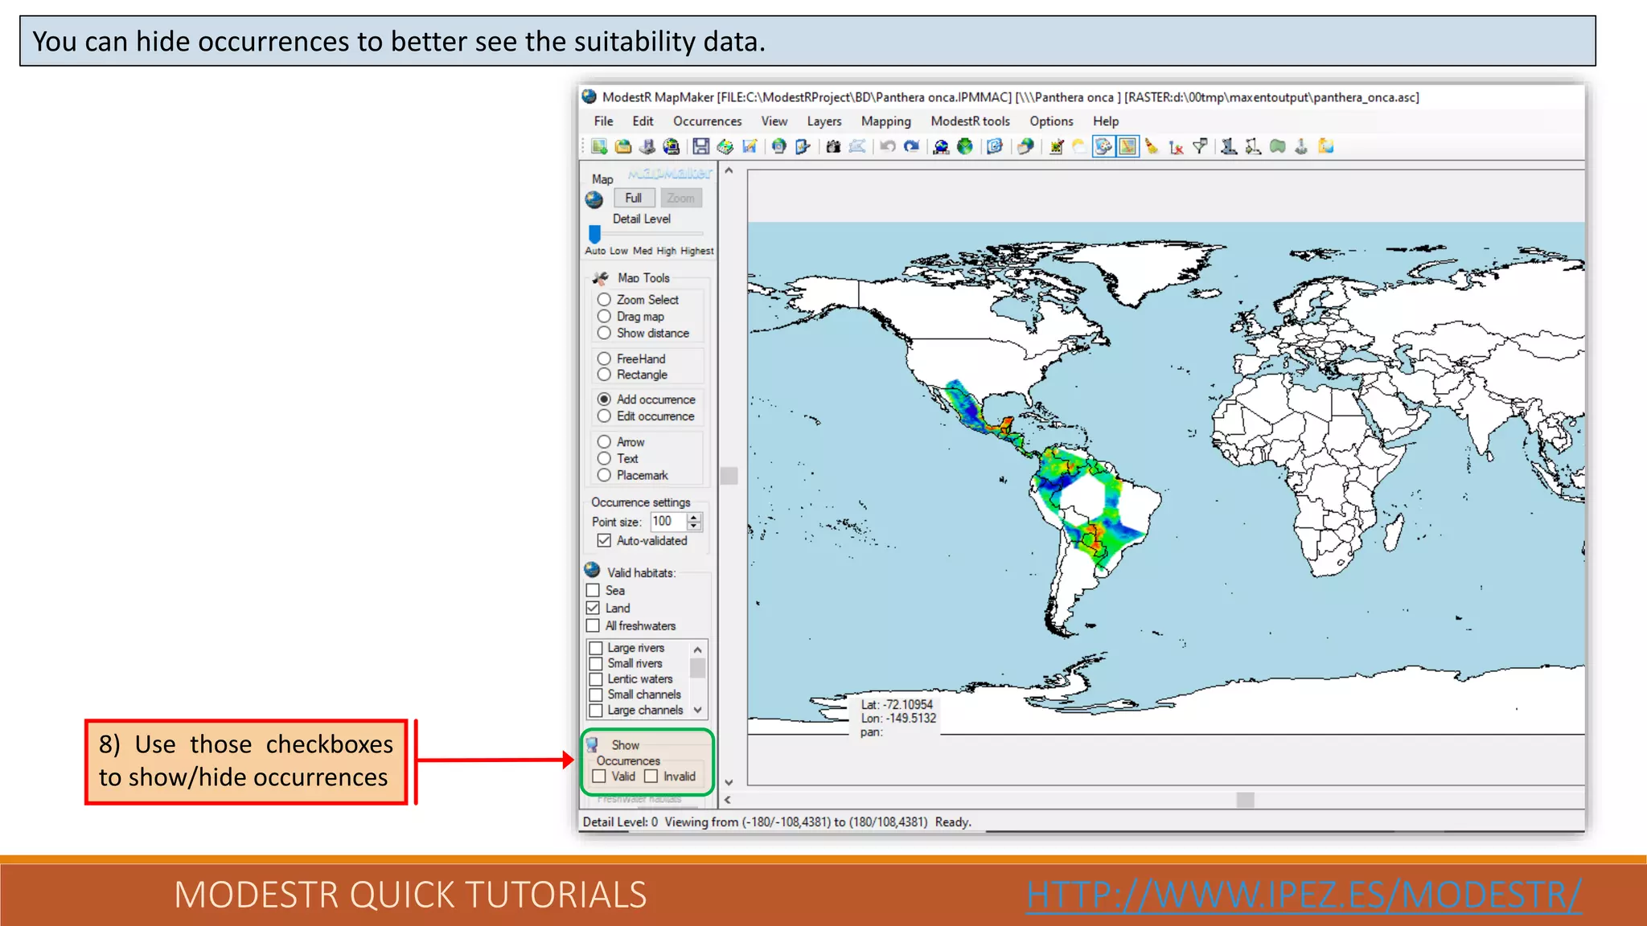The height and width of the screenshot is (926, 1647).
Task: Click the broom clean toolbar icon
Action: (1152, 146)
